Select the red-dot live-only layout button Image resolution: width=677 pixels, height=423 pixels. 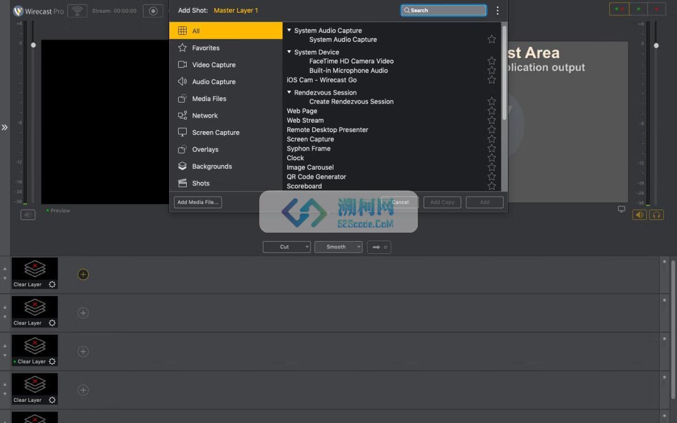[x=657, y=9]
